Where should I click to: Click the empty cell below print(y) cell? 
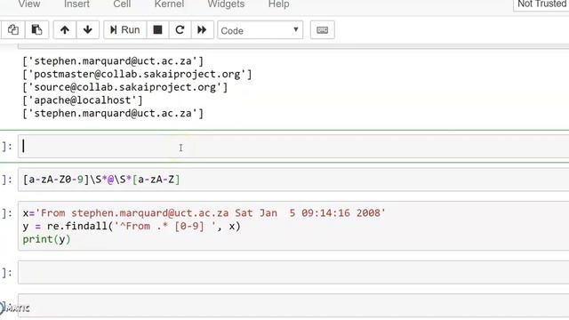(293, 272)
